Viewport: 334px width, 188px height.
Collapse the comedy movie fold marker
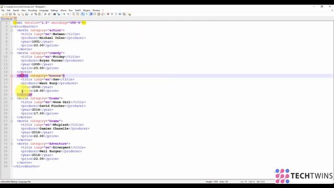pos(11,53)
